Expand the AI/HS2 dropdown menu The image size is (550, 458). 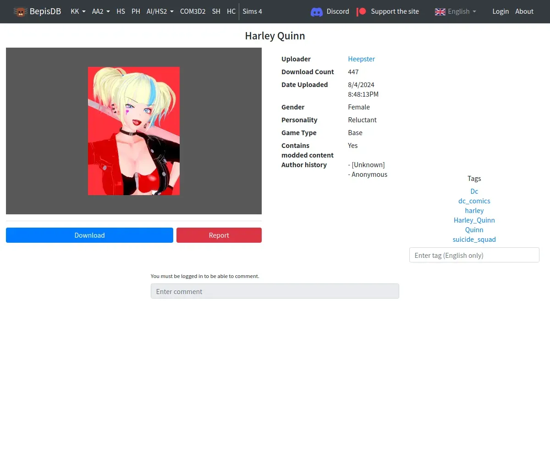[160, 11]
